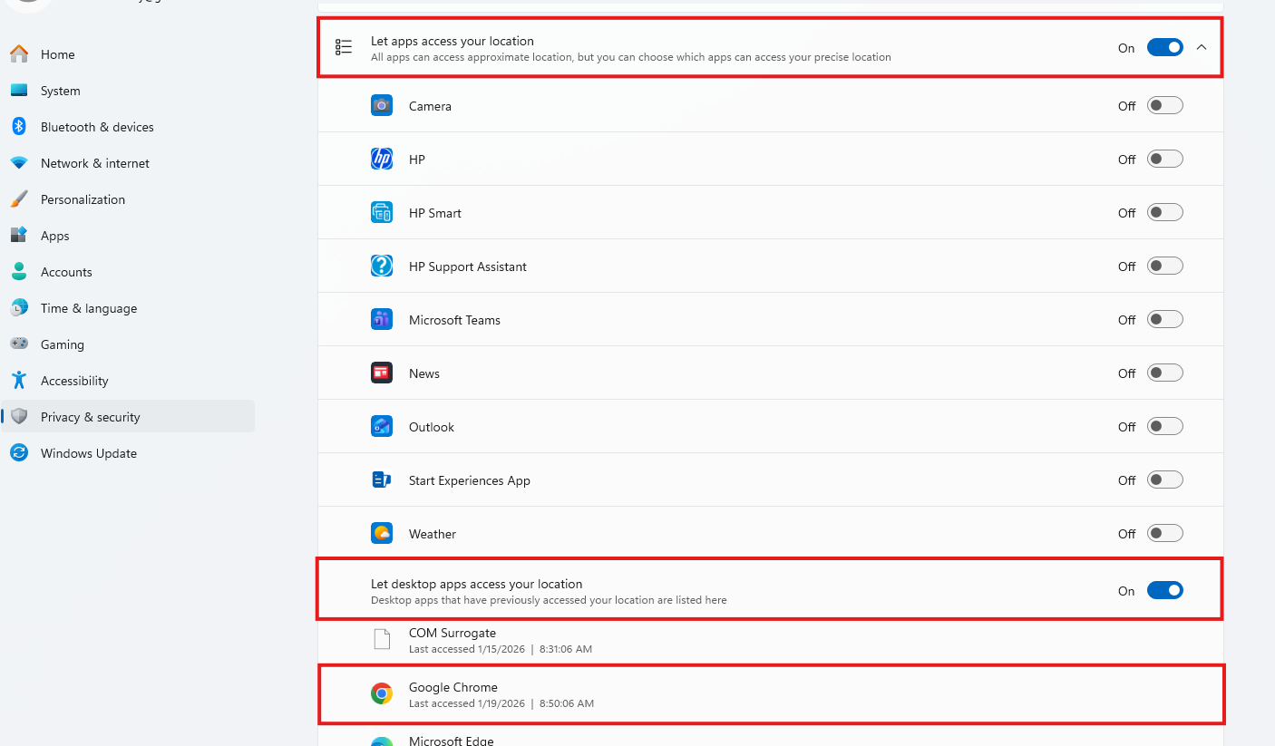Image resolution: width=1275 pixels, height=746 pixels.
Task: Click 'All apps can access approximate location' description
Action: (x=631, y=57)
